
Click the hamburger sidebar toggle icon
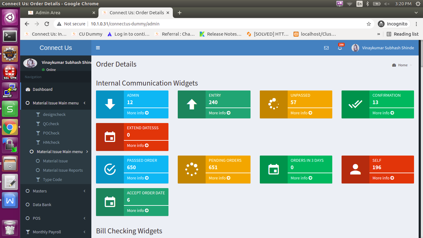click(98, 48)
